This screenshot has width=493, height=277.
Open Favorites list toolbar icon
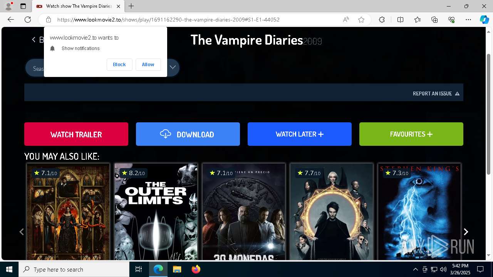pyautogui.click(x=418, y=20)
